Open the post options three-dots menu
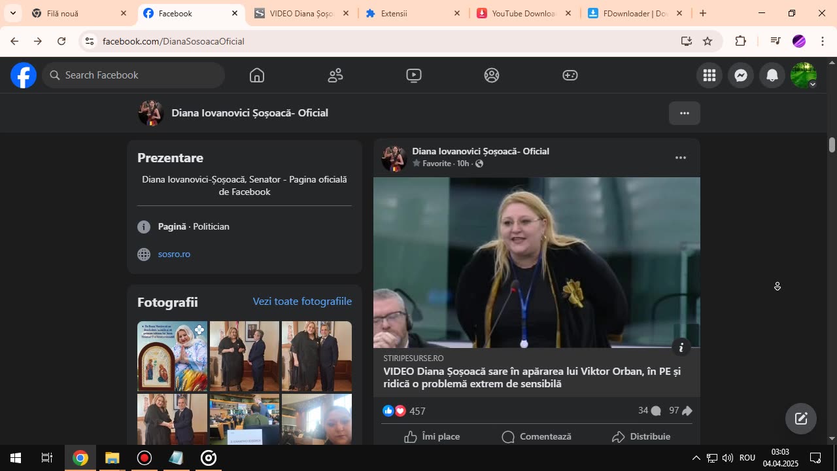The width and height of the screenshot is (837, 471). 681,158
